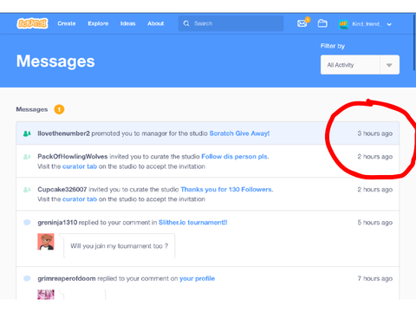Click comment bubble icon beside grimreaperofdoom
This screenshot has height=312, width=416.
(27, 278)
